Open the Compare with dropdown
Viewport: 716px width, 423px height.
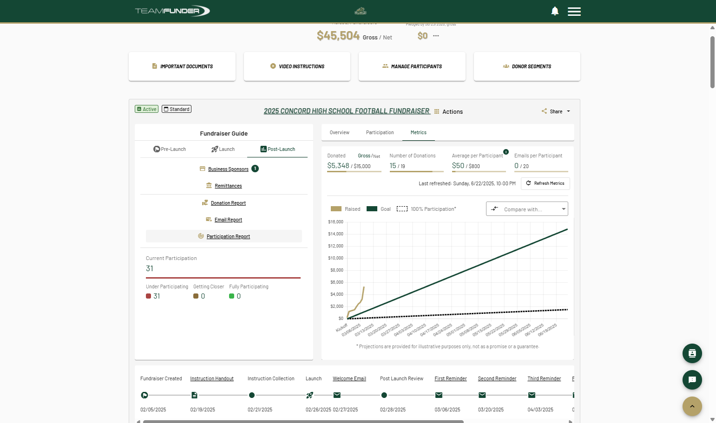pyautogui.click(x=527, y=209)
